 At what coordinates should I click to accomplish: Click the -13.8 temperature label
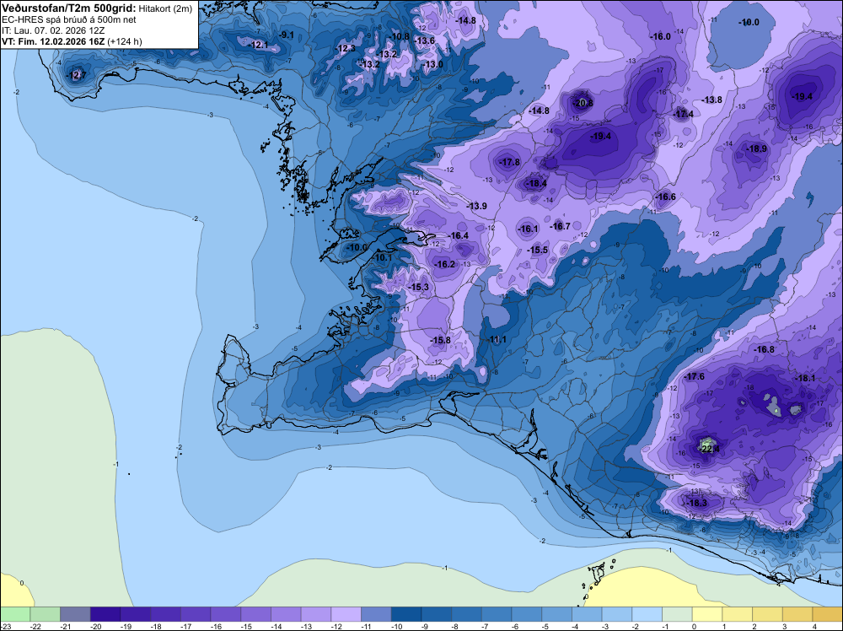point(712,100)
